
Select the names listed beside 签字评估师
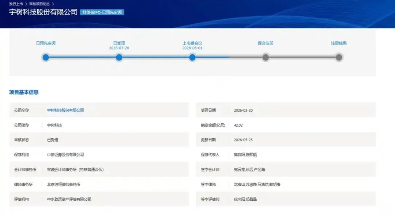pos(245,199)
